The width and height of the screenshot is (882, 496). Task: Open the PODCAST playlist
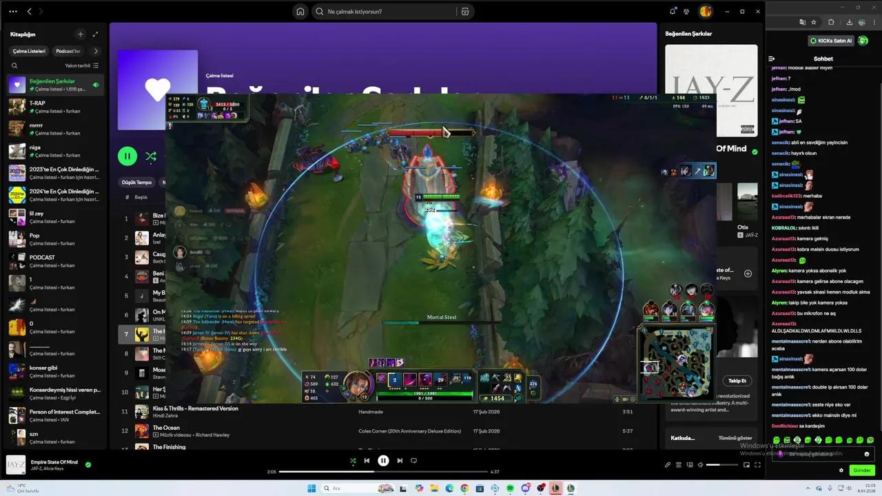[56, 261]
